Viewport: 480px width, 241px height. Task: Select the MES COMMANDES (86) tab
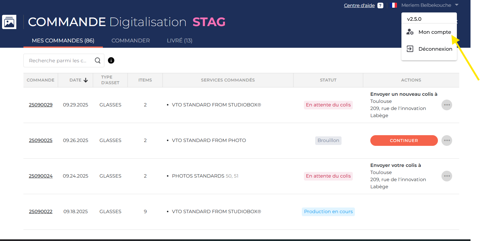pyautogui.click(x=63, y=41)
